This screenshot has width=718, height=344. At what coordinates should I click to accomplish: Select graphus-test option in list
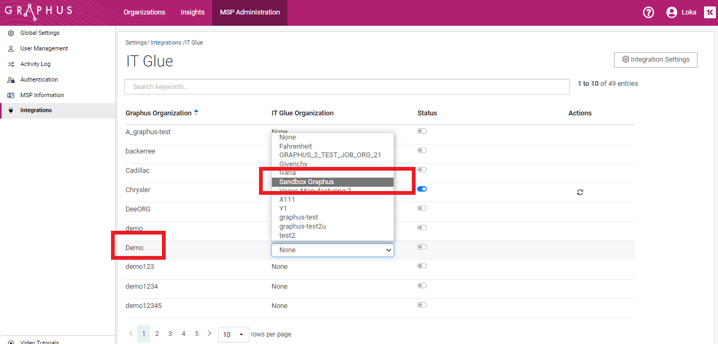332,217
